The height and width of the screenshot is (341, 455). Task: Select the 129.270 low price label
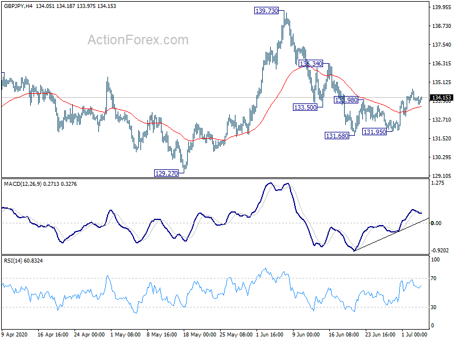click(x=166, y=173)
